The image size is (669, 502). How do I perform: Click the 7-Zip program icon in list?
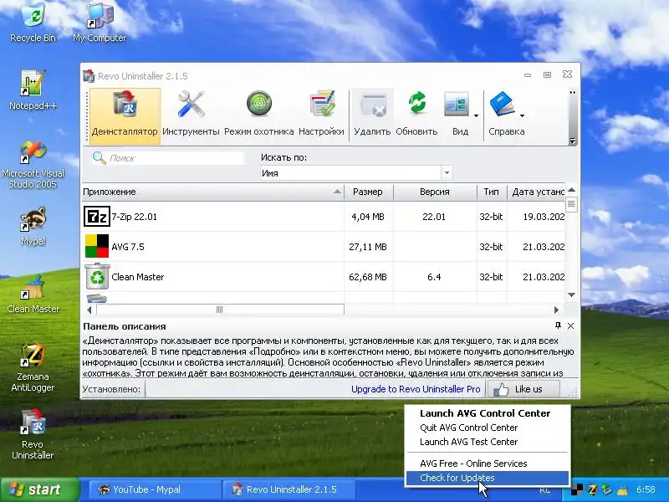click(97, 217)
